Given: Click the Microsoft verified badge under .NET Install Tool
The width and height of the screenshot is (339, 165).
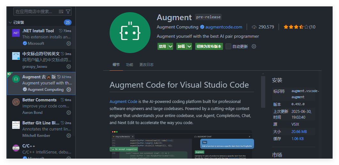Looking at the screenshot, I should click(25, 43).
